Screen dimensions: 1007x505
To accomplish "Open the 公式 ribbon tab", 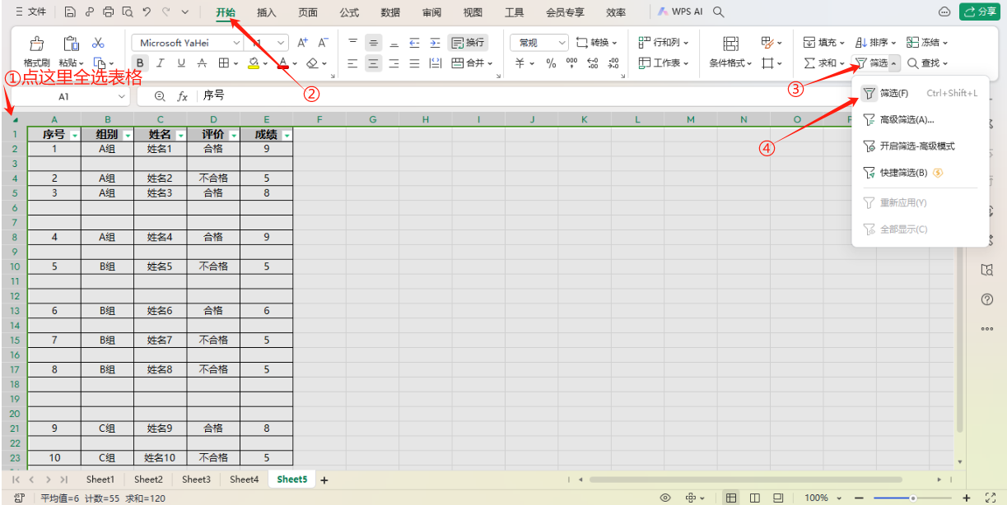I will (x=349, y=12).
